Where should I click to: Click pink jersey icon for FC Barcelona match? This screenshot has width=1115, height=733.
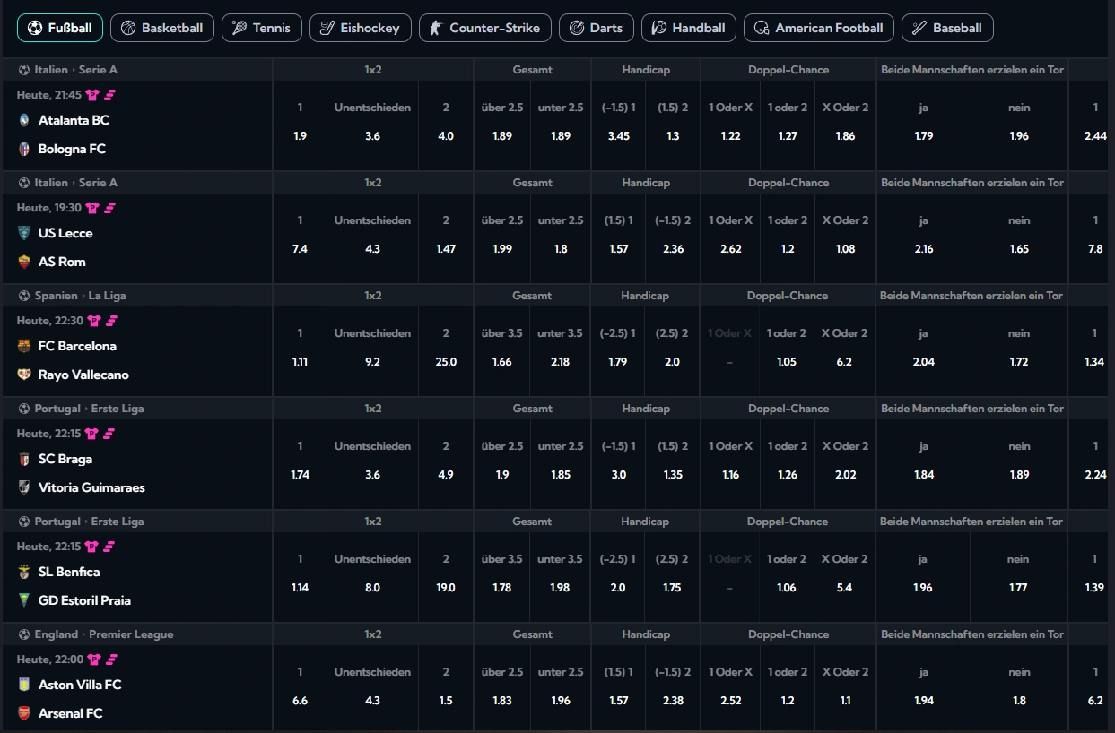point(92,321)
